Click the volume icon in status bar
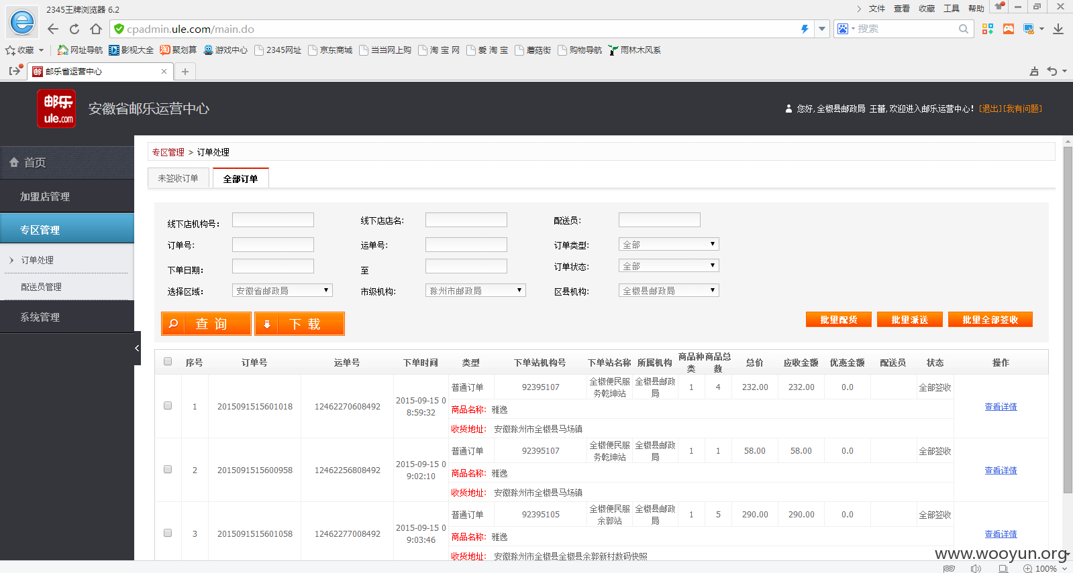 [x=976, y=568]
